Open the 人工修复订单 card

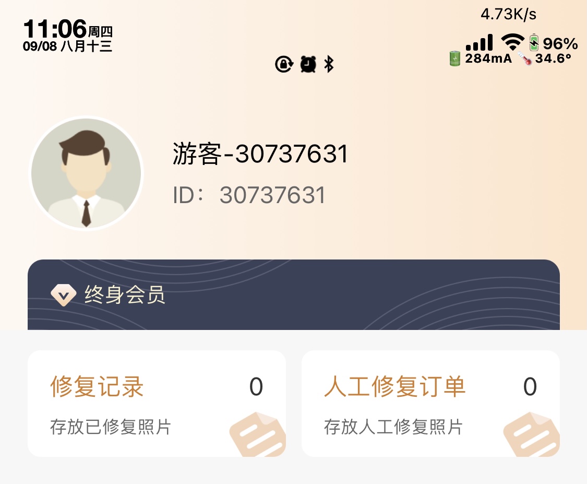(x=431, y=404)
